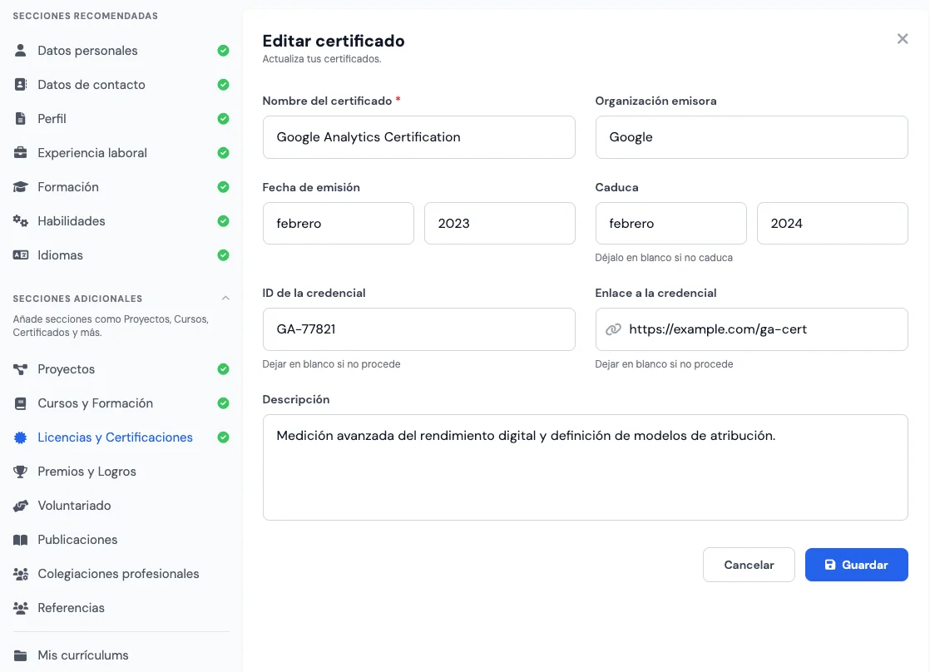Click the 'Actualiza tus certificados.' subtitle
Viewport: 930px width, 672px height.
pyautogui.click(x=321, y=59)
